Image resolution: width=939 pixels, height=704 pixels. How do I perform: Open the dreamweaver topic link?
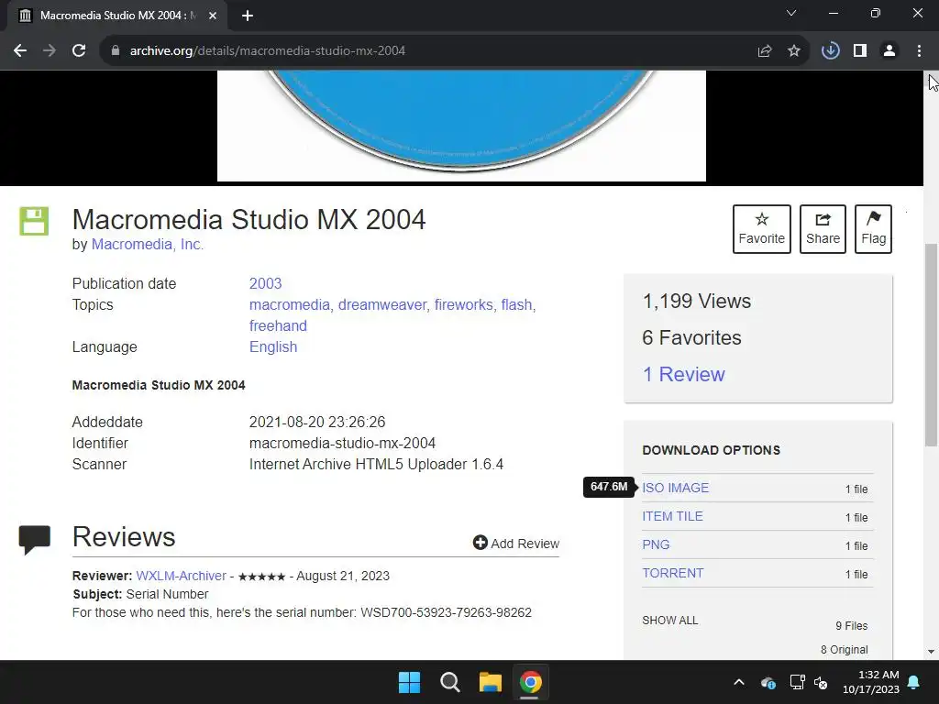pos(382,304)
